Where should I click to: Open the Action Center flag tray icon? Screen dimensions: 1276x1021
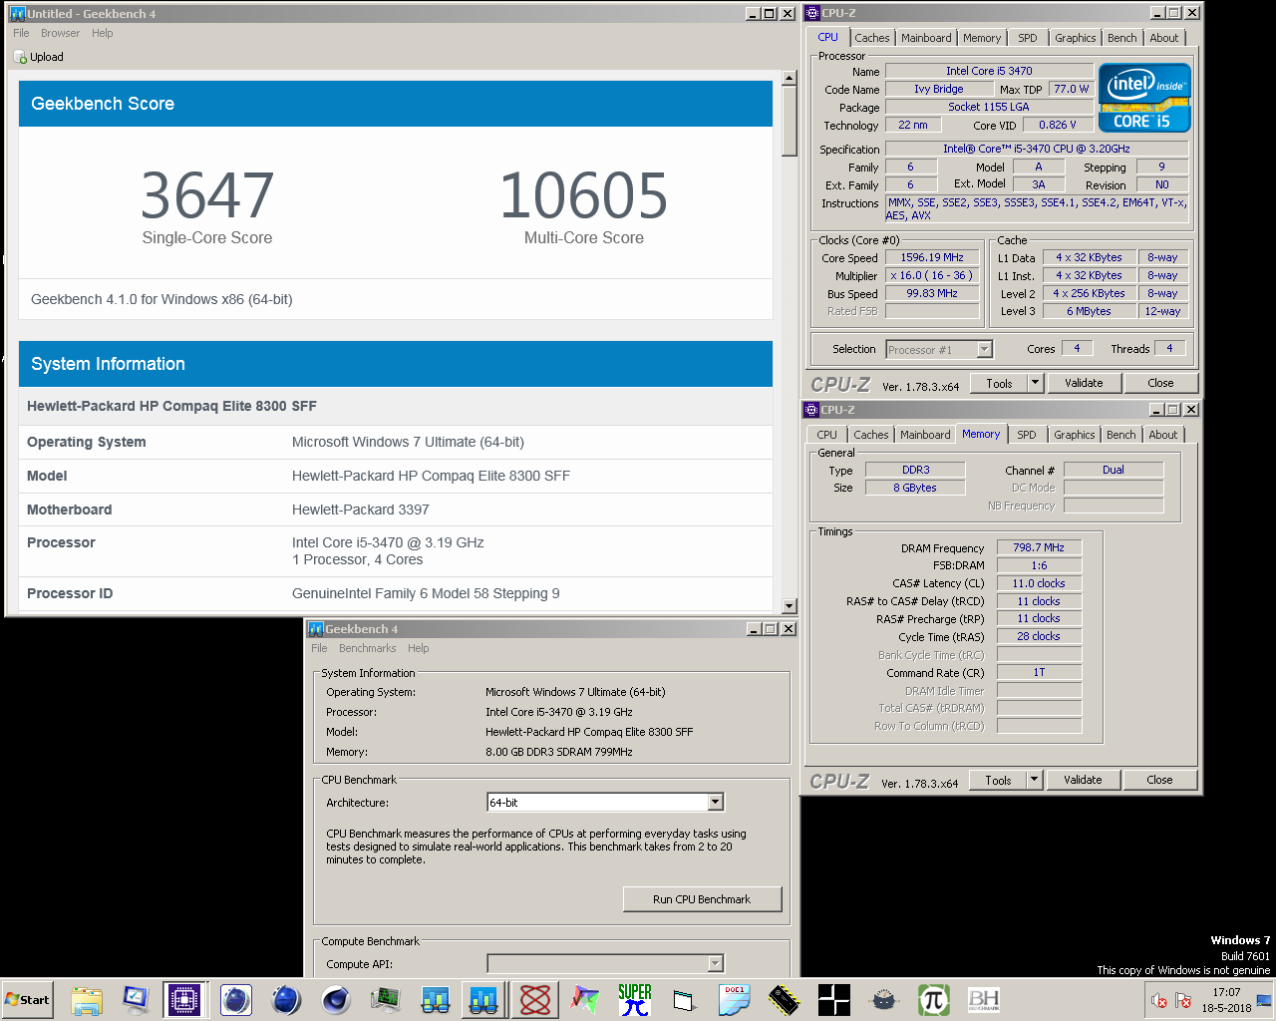tap(1183, 1000)
